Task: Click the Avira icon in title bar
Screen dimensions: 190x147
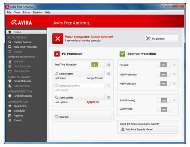Action: (x=7, y=6)
